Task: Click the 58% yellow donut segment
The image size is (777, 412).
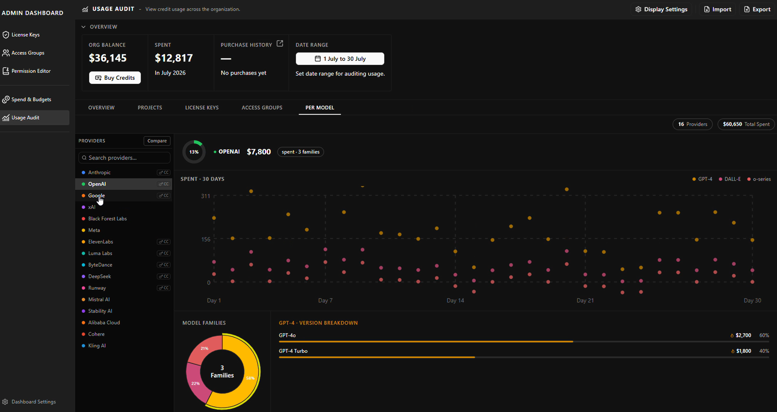Action: click(x=250, y=378)
